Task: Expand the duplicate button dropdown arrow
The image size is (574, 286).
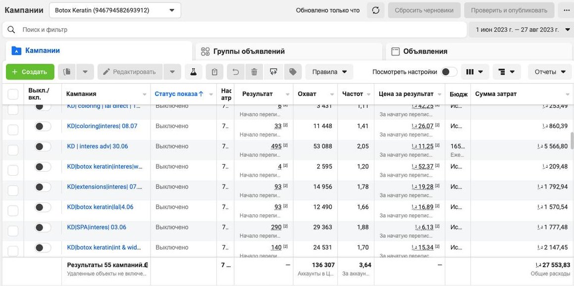Action: [85, 72]
